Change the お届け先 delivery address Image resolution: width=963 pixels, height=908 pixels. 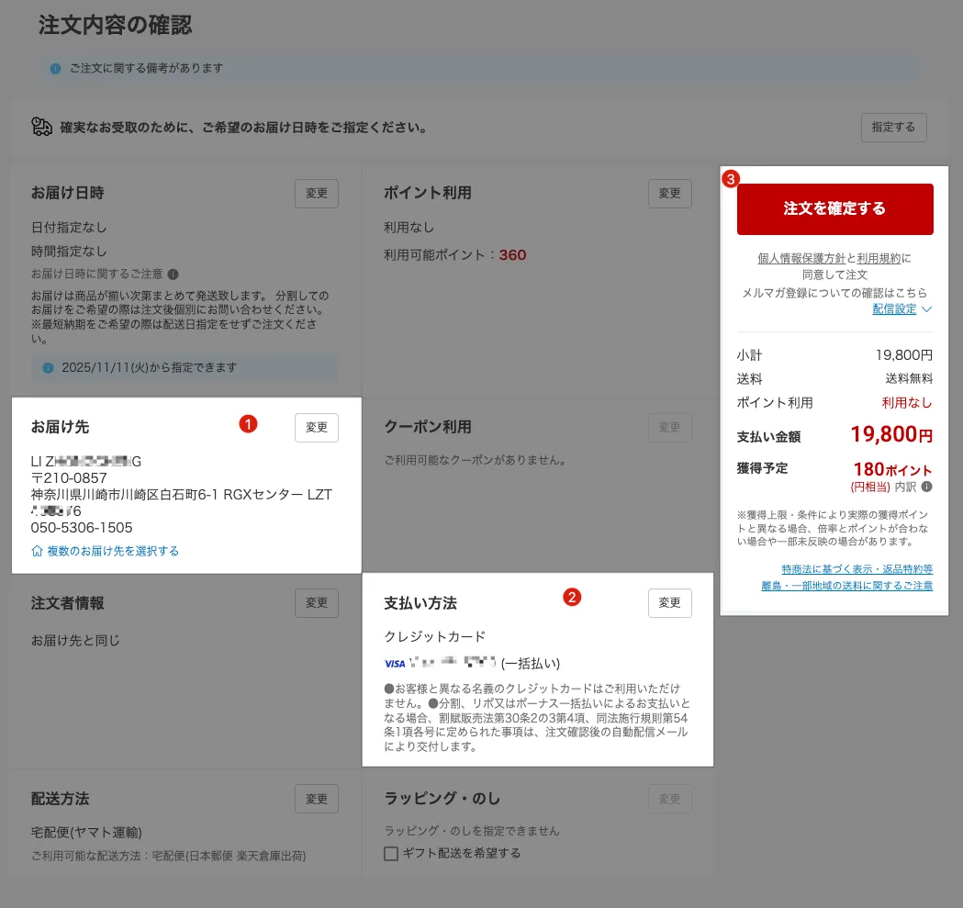coord(317,428)
